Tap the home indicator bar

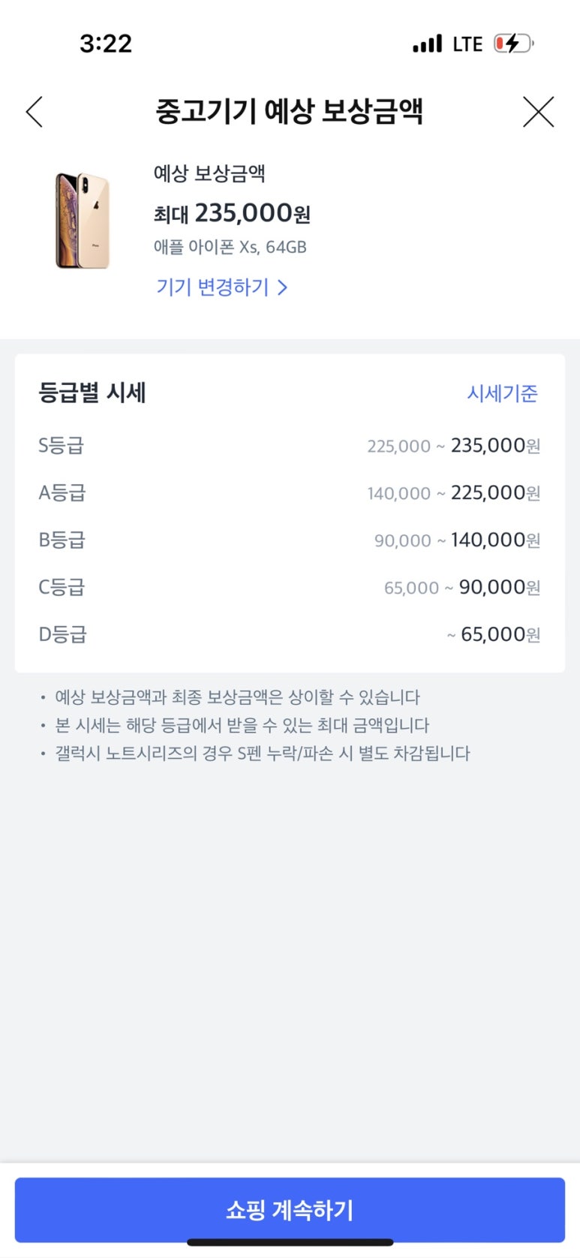click(290, 1242)
